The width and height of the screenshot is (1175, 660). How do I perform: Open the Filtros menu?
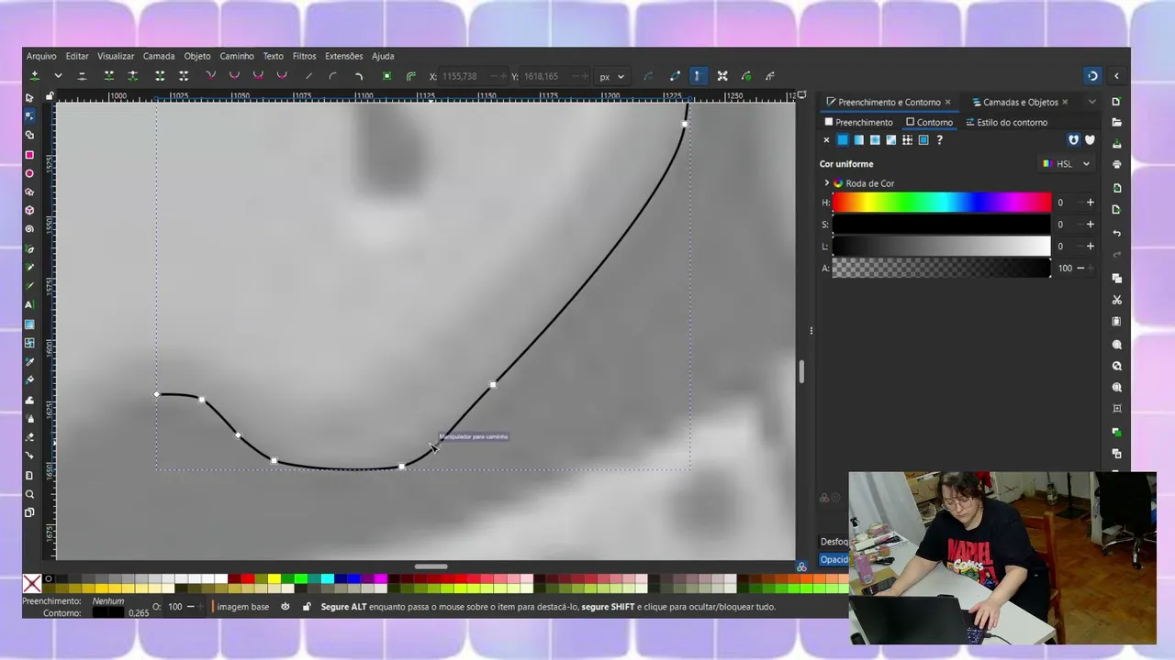(x=304, y=56)
